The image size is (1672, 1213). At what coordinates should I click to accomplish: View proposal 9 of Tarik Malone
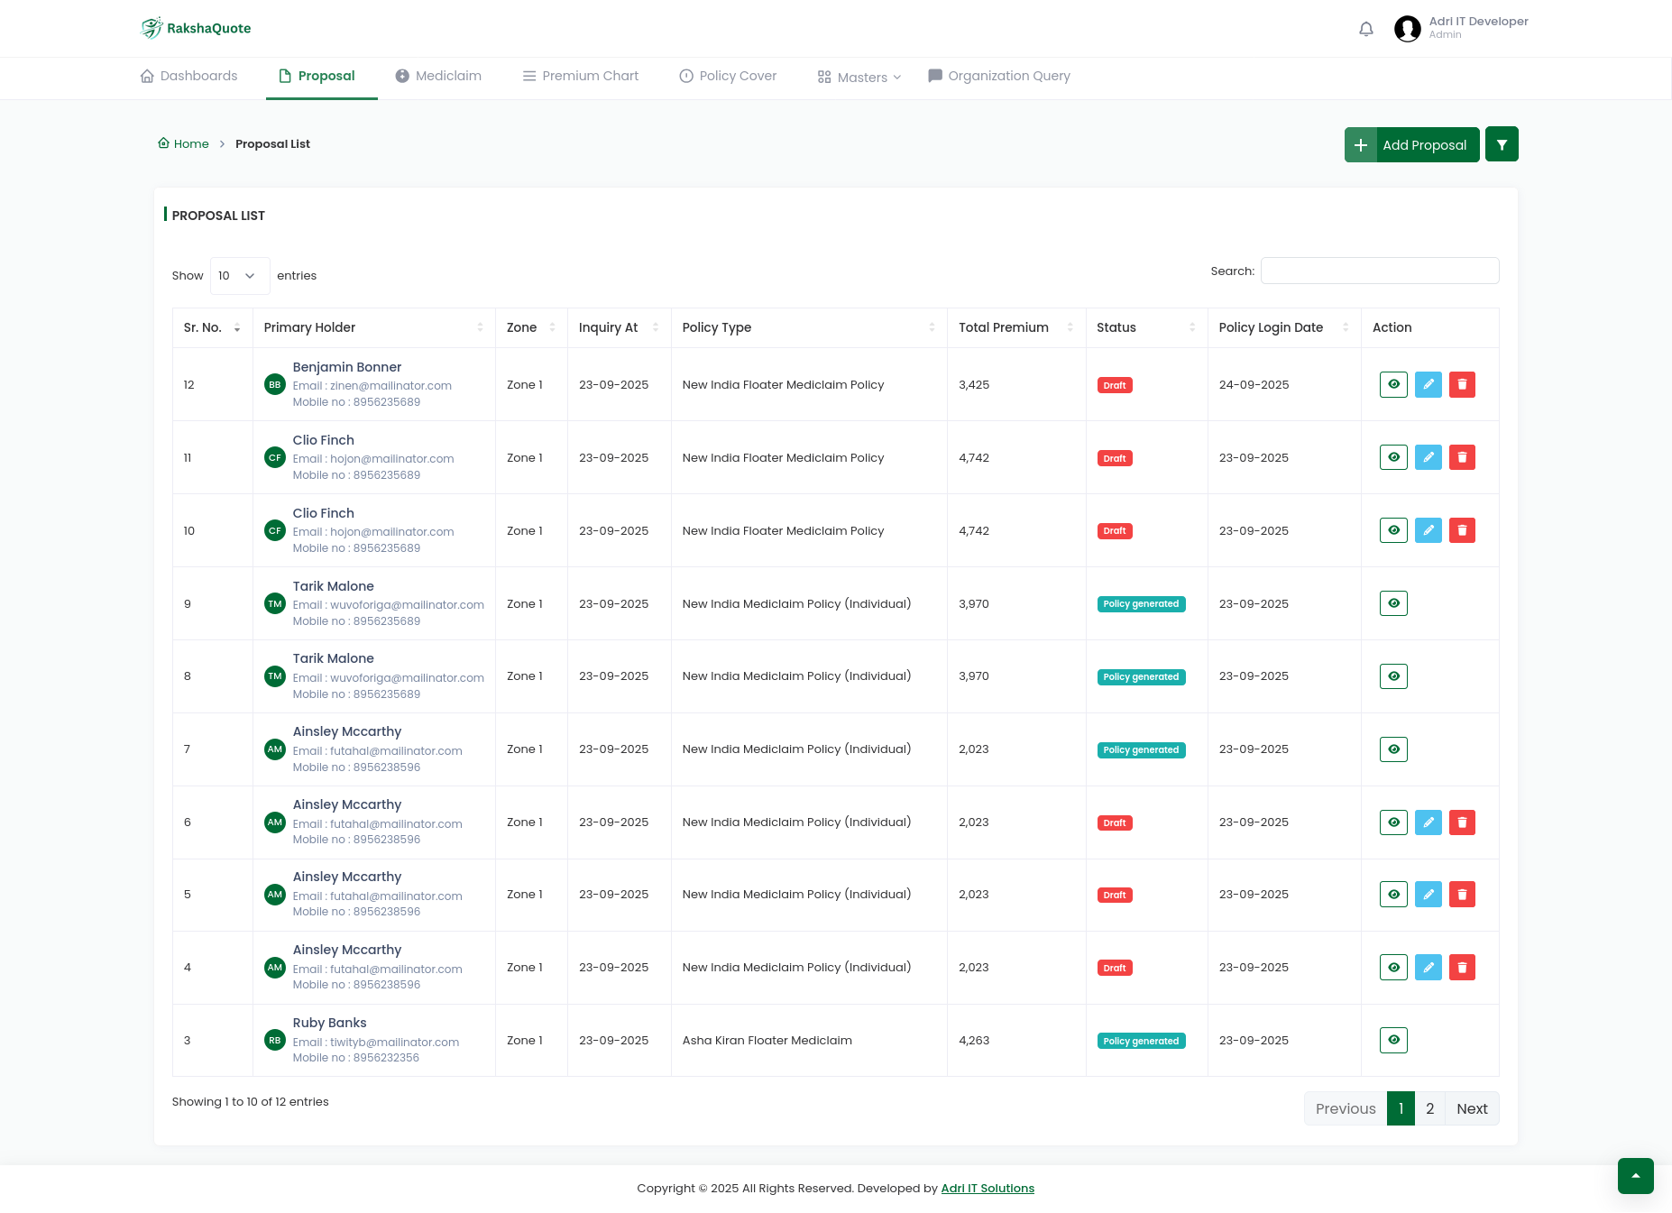(1393, 603)
